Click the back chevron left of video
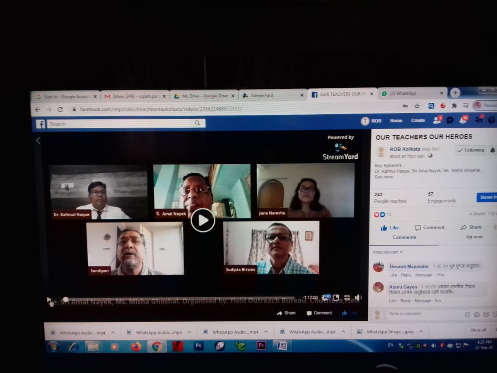The image size is (497, 373). click(38, 140)
